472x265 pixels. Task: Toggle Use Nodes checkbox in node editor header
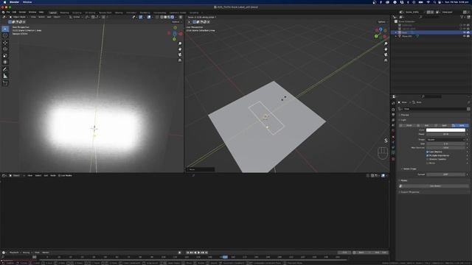59,175
